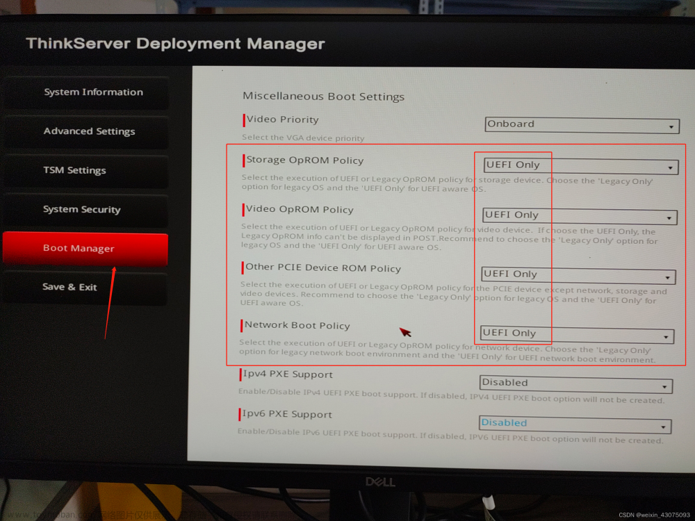The height and width of the screenshot is (521, 695).
Task: Click the arrow on Ipv6 PXE Support dropdown
Action: click(664, 427)
